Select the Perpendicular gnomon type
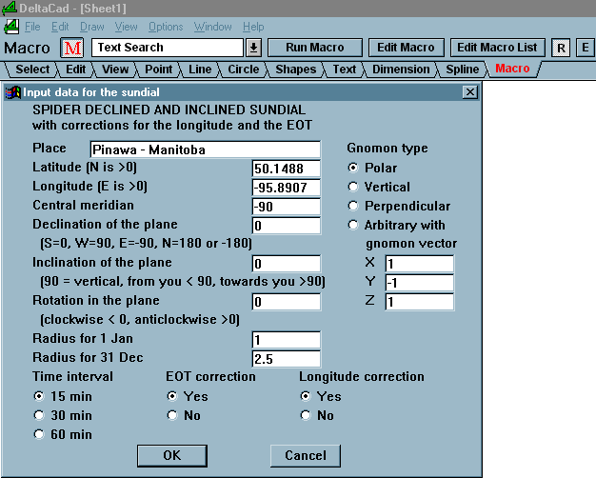This screenshot has width=596, height=478. pyautogui.click(x=355, y=206)
